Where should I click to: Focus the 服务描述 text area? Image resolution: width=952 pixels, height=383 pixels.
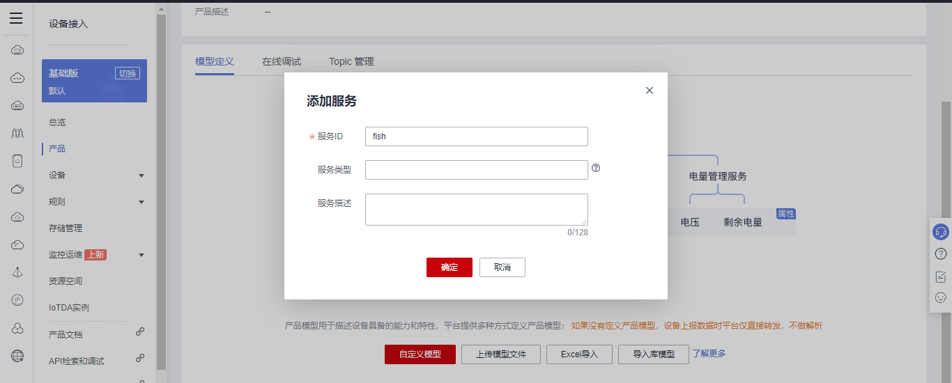click(477, 210)
